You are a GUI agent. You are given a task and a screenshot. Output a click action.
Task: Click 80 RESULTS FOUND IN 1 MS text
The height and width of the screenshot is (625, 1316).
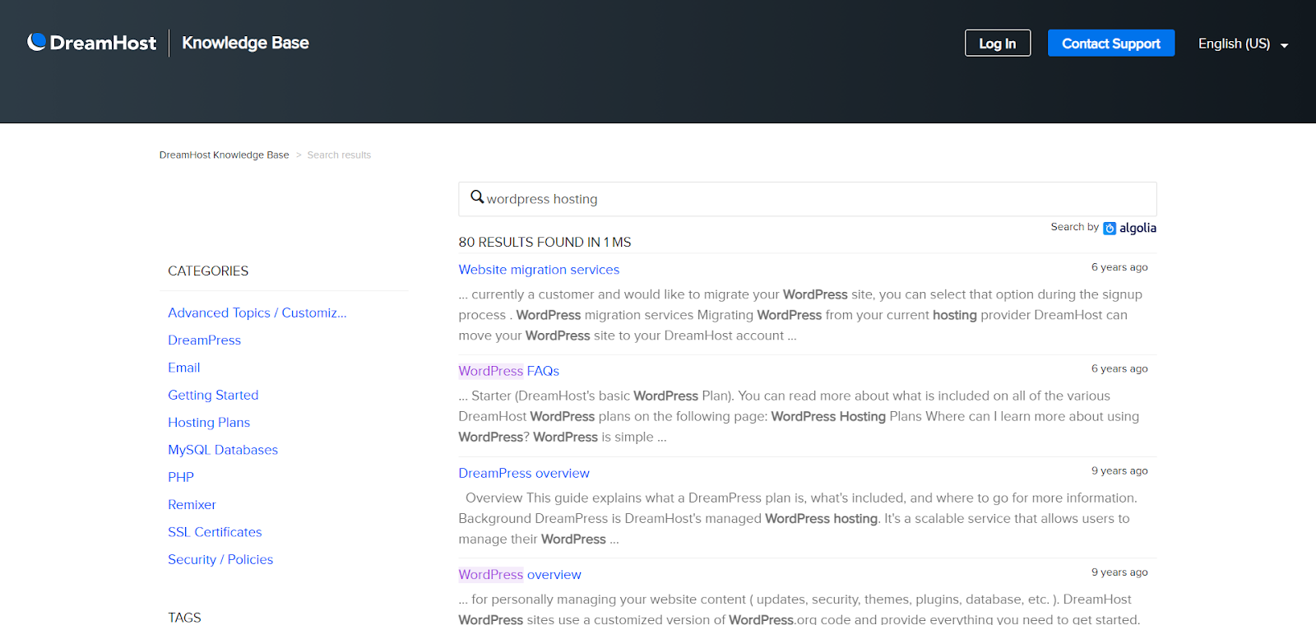coord(544,242)
